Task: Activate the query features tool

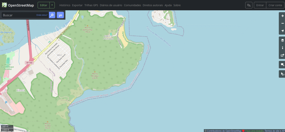Action: pyautogui.click(x=282, y=74)
